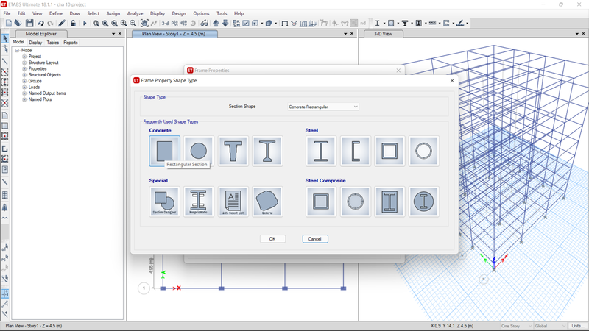Pick the encased I circular composite shape
589x331 pixels.
424,202
